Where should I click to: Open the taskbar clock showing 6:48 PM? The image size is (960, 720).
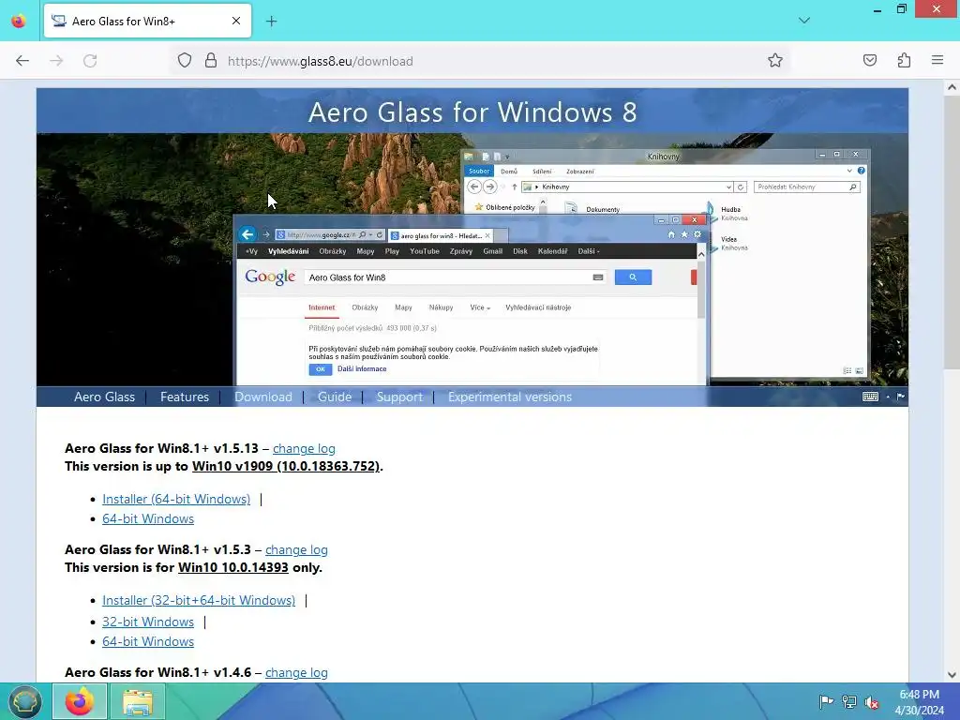920,702
